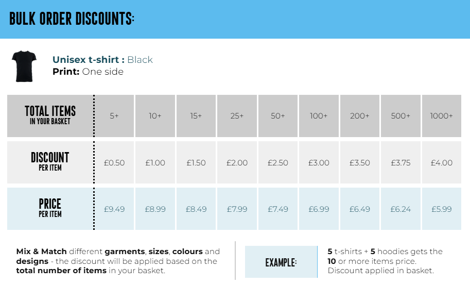Click the Price Per Item row header
The width and height of the screenshot is (470, 284).
(50, 208)
